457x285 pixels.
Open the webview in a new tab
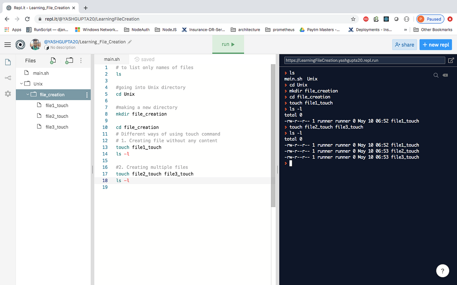pyautogui.click(x=451, y=60)
